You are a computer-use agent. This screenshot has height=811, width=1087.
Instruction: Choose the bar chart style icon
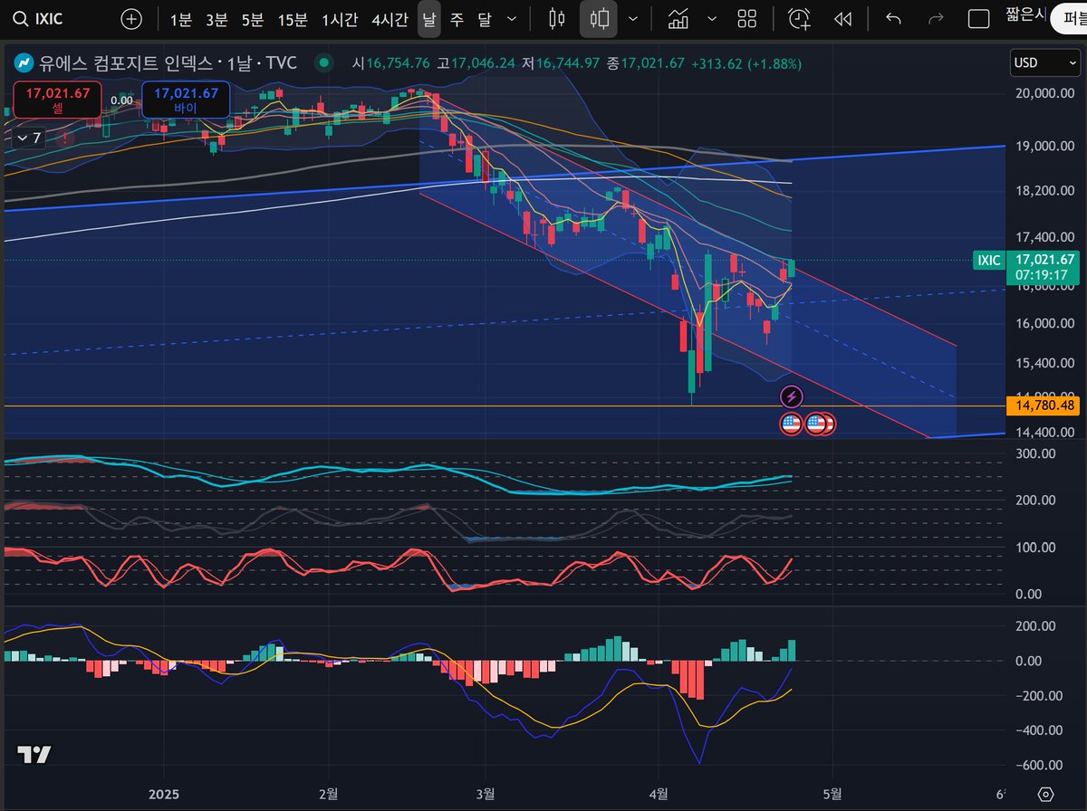pyautogui.click(x=557, y=18)
